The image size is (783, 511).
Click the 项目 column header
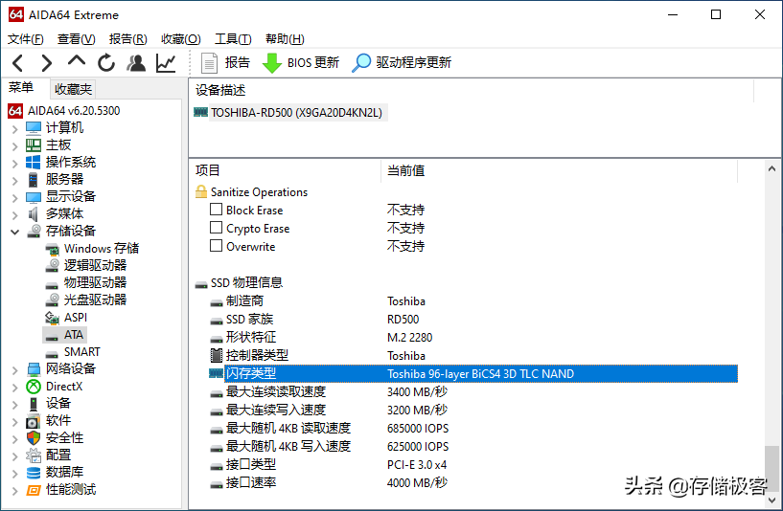pos(285,170)
